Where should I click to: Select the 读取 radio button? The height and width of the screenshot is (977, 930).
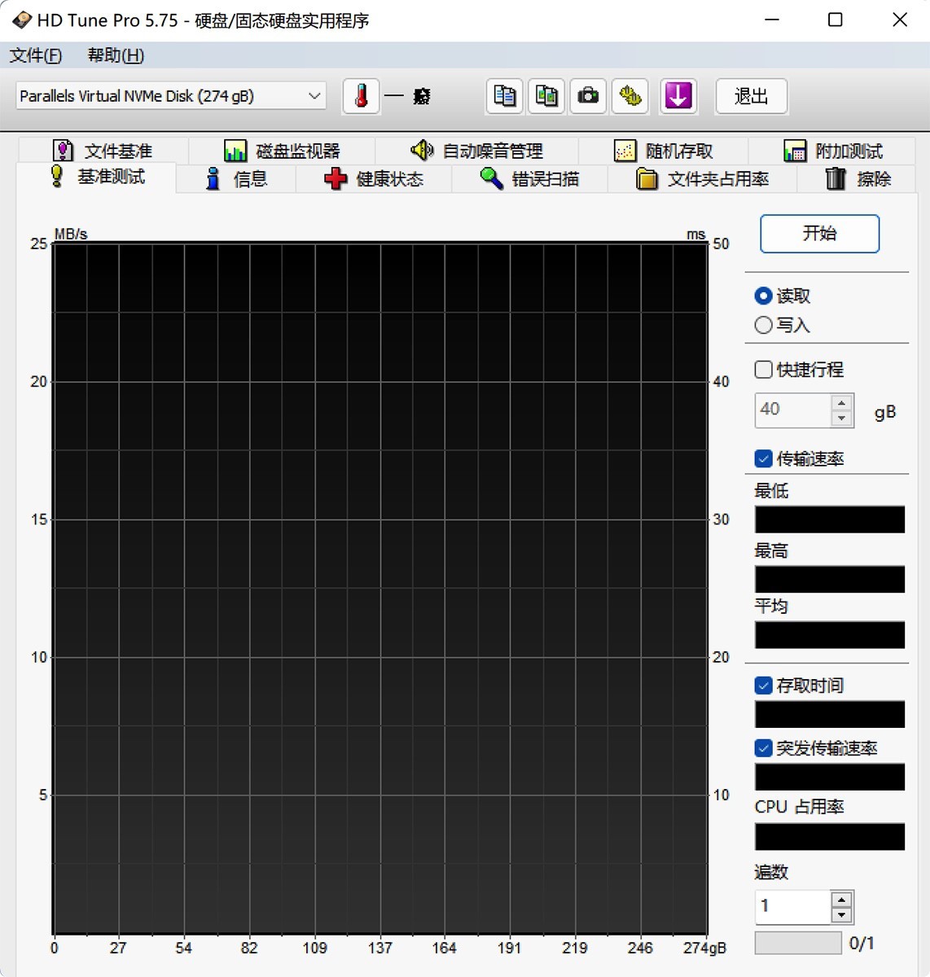[763, 296]
